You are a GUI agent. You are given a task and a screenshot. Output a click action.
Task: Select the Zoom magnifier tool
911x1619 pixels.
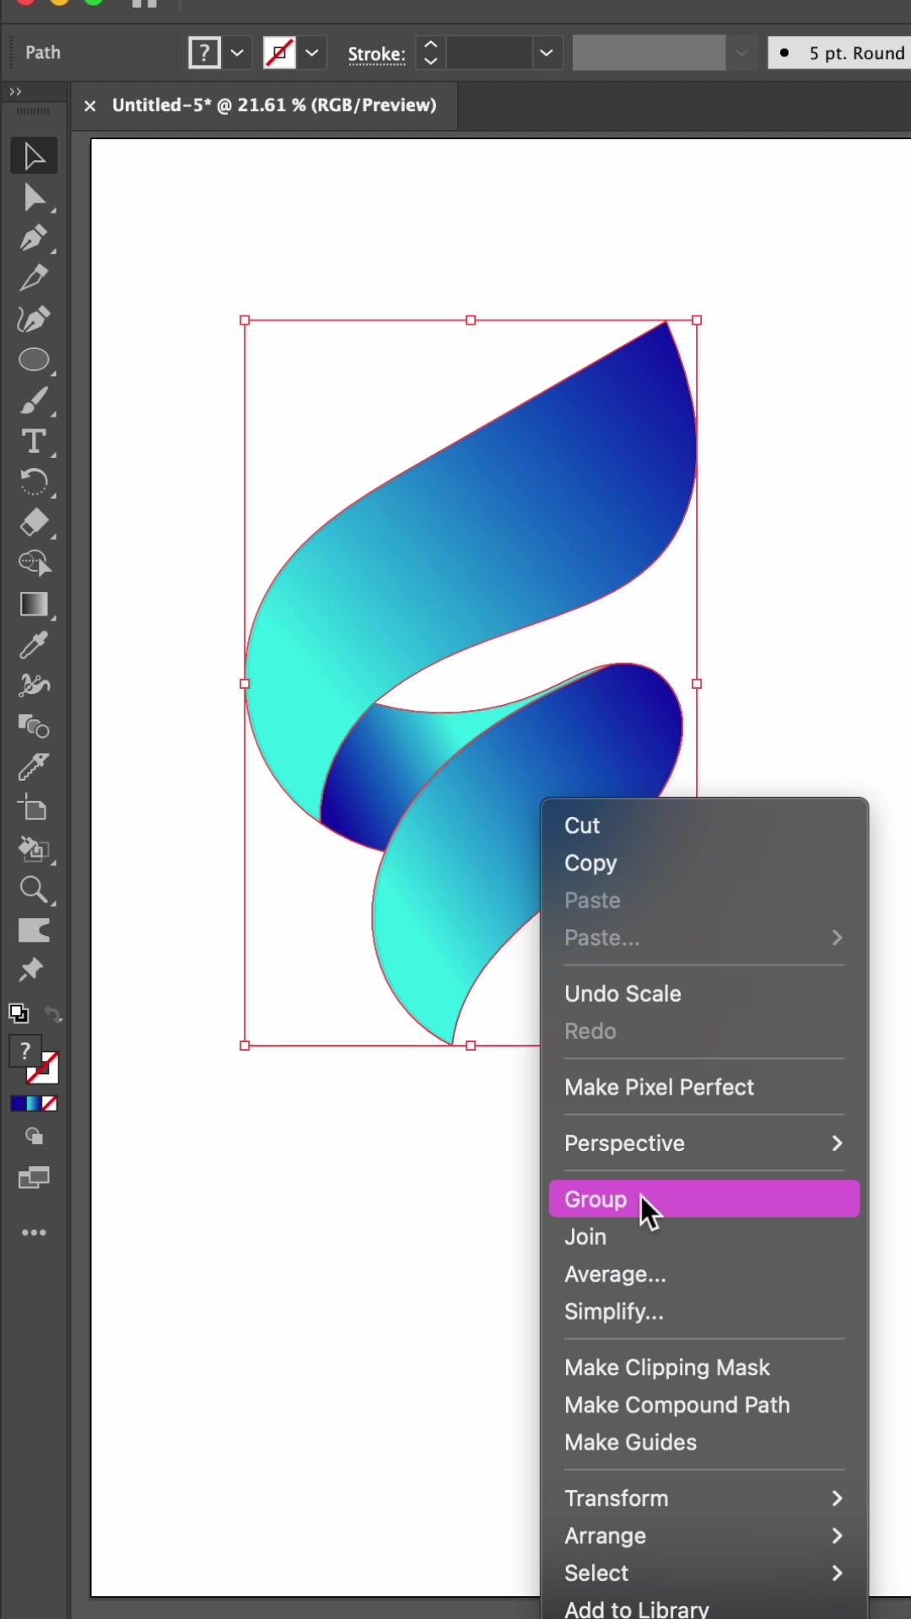click(x=34, y=890)
